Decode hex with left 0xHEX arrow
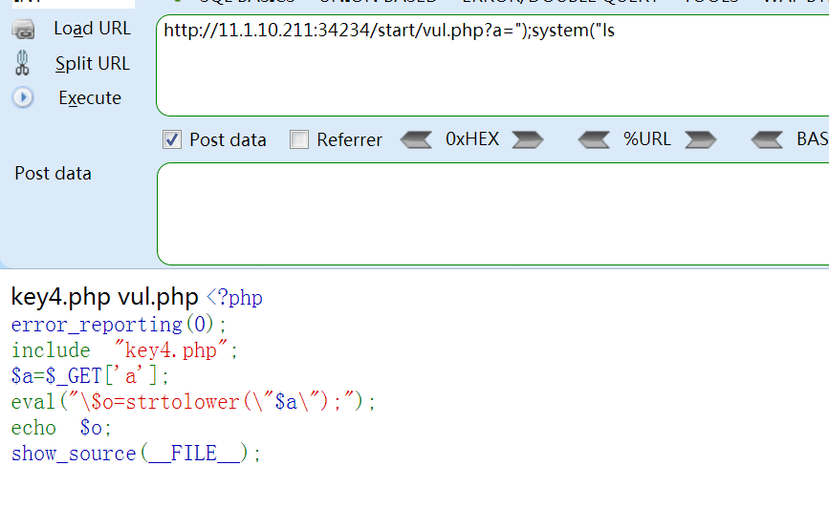 (416, 140)
